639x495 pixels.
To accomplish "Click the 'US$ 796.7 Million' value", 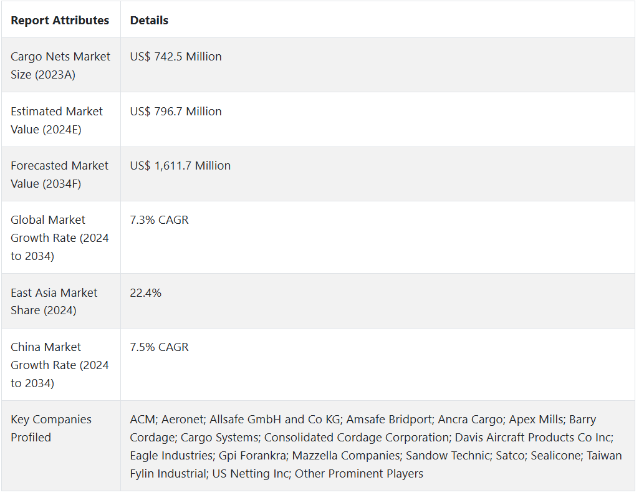I will [x=176, y=111].
